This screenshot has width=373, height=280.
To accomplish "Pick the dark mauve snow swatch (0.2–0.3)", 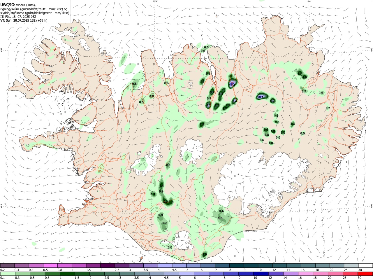I will [x=8, y=266].
